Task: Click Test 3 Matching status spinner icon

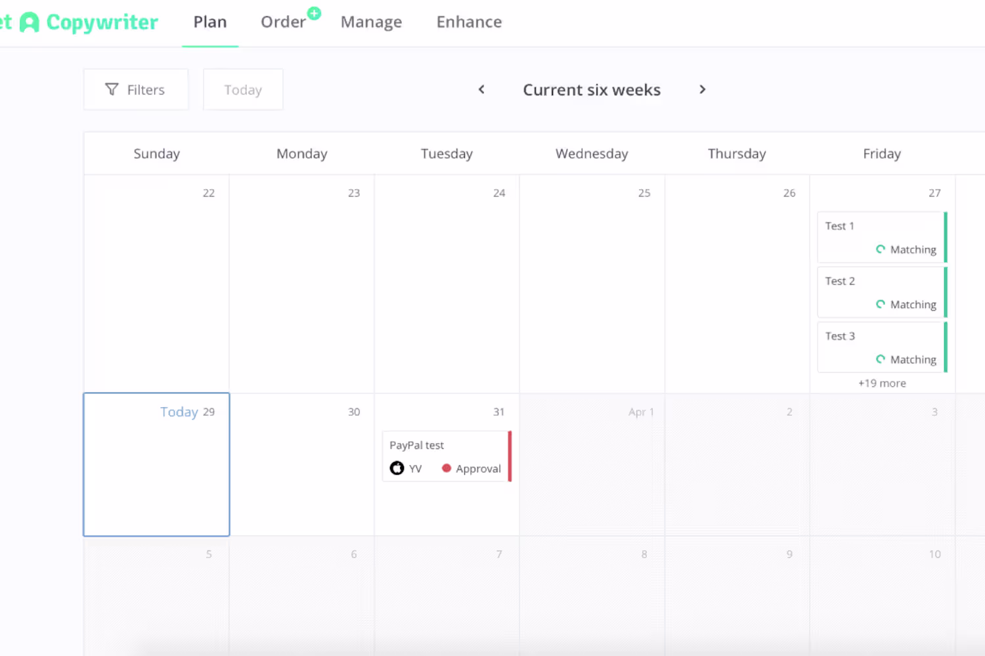Action: pyautogui.click(x=881, y=359)
